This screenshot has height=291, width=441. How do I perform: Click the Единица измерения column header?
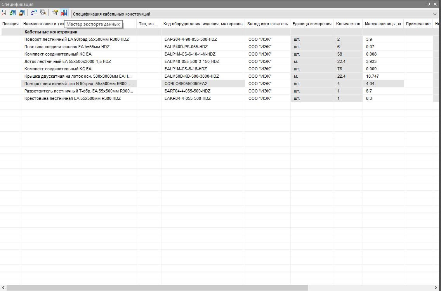pos(312,24)
